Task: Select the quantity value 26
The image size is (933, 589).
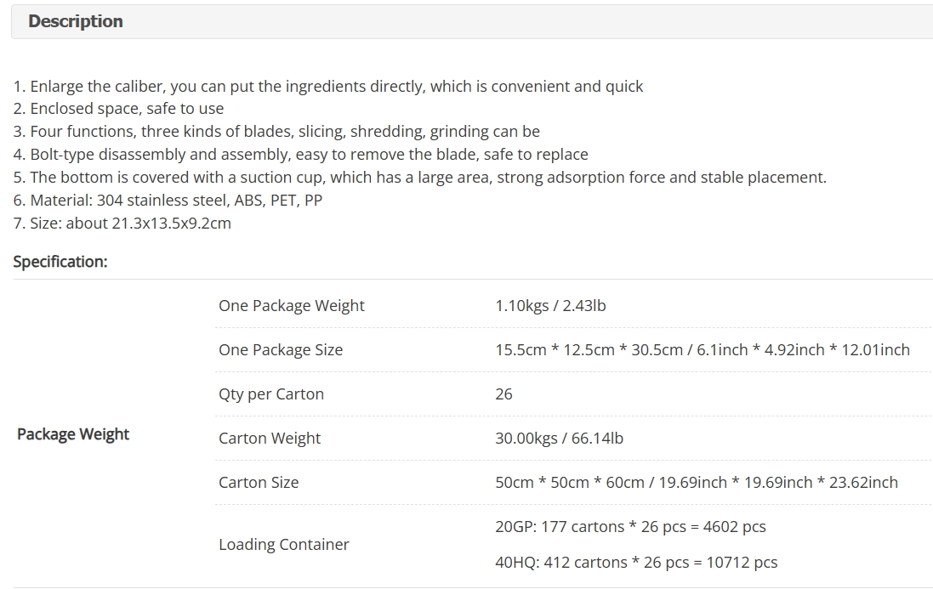Action: (x=503, y=394)
